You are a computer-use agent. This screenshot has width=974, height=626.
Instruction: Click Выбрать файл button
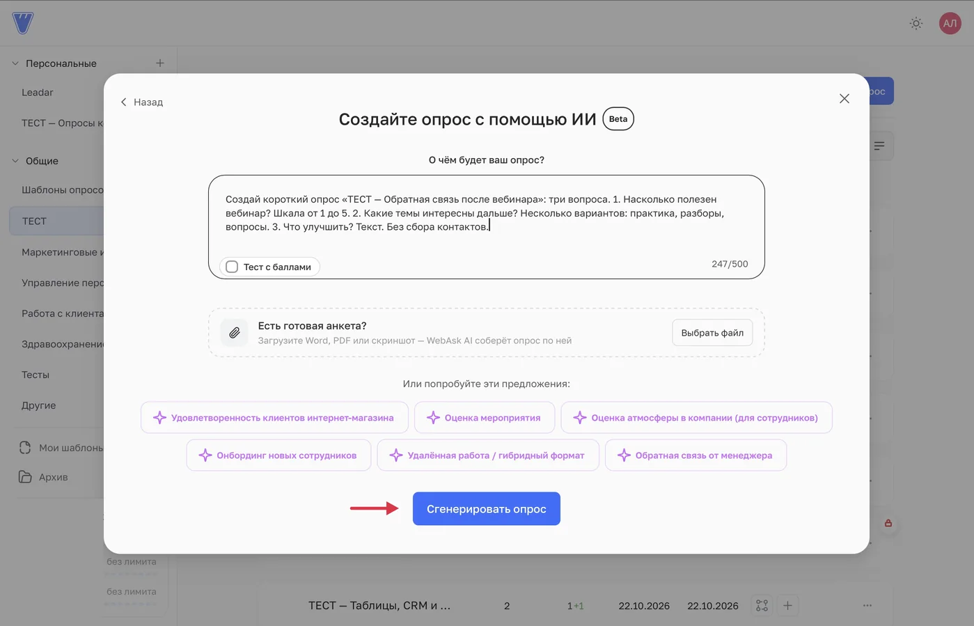712,333
